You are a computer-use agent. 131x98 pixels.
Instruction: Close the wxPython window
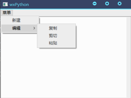120,4
